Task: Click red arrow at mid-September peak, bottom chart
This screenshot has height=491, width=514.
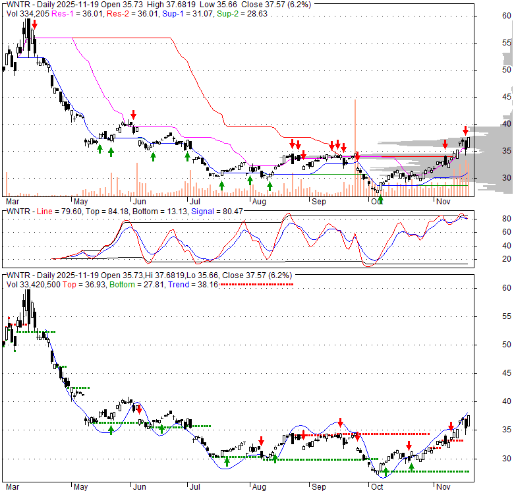Action: pyautogui.click(x=341, y=422)
